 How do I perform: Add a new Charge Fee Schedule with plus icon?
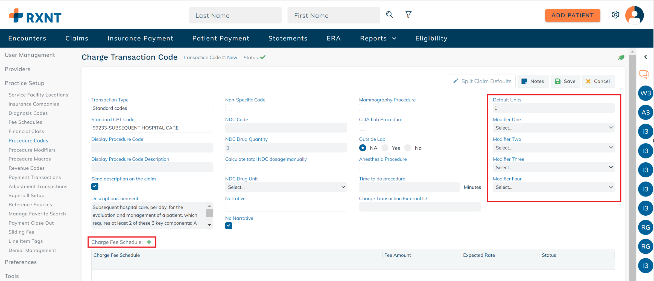point(149,242)
